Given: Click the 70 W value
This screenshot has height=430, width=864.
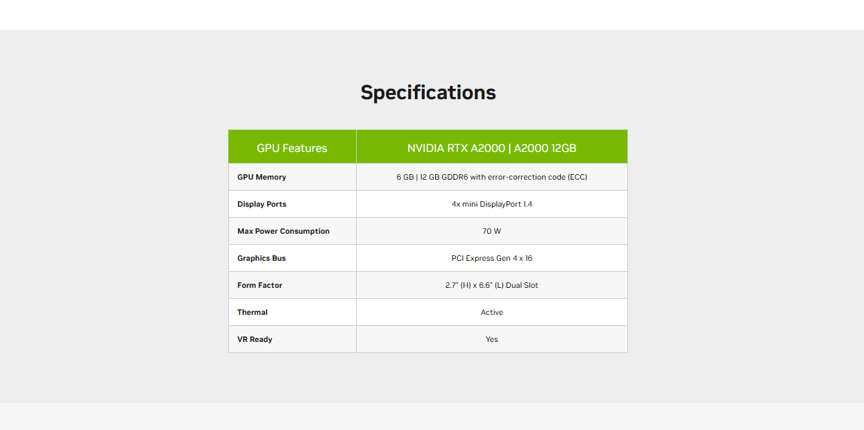Looking at the screenshot, I should (x=492, y=231).
